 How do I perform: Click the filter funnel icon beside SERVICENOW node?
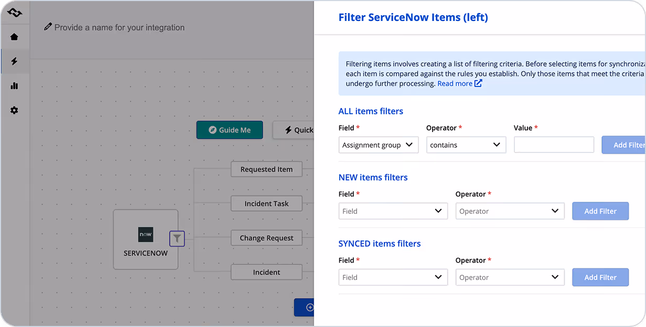point(177,238)
